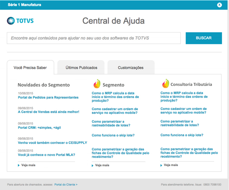The width and height of the screenshot is (229, 190).
Task: Open rastreabilidade de lotes link in Segmento
Action: point(111,123)
